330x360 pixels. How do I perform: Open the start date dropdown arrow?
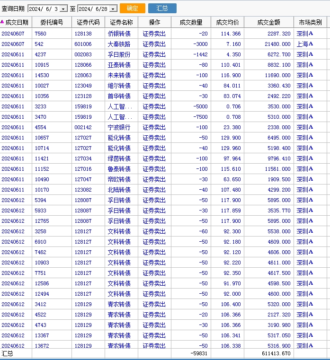[63, 9]
